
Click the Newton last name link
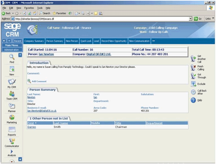tap(31, 97)
